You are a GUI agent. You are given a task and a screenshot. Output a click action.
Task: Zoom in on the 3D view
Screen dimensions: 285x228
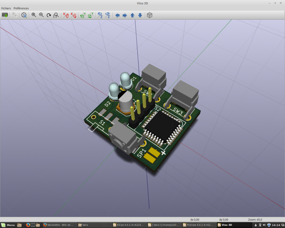click(34, 15)
